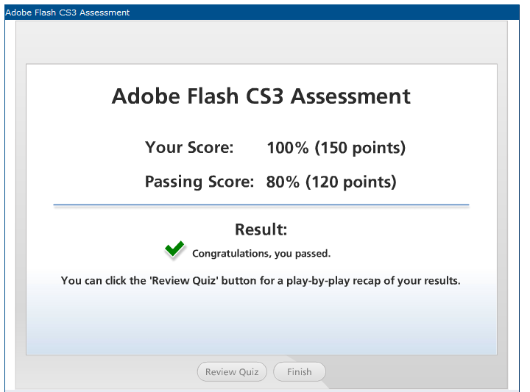Image resolution: width=530 pixels, height=392 pixels.
Task: Click the 'Congratulations, you passed.' message
Action: [x=261, y=254]
